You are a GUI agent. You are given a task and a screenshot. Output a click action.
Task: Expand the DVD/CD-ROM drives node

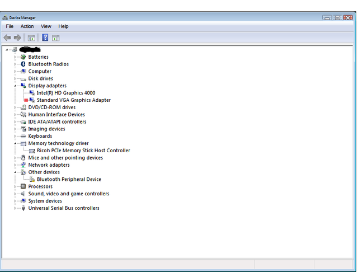15,107
